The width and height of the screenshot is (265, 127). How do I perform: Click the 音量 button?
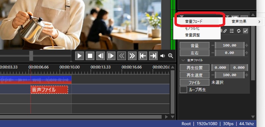[194, 46]
